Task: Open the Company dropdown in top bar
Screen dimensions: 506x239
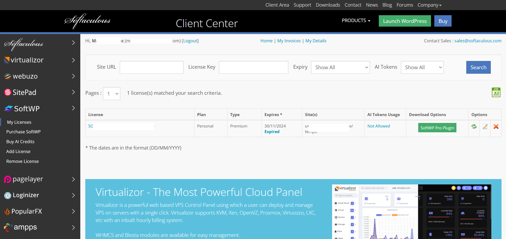Action: point(429,5)
